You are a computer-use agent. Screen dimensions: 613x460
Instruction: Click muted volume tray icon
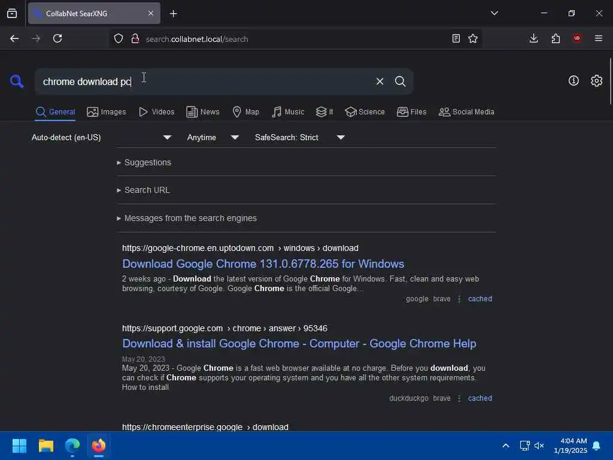point(539,446)
